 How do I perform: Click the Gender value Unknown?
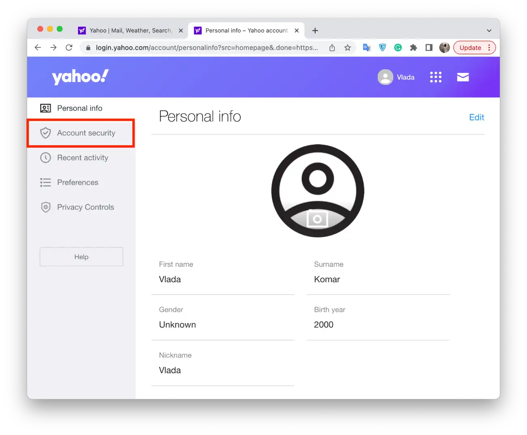pyautogui.click(x=178, y=325)
